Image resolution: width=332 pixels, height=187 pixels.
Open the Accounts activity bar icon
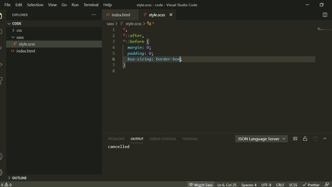point(1,156)
